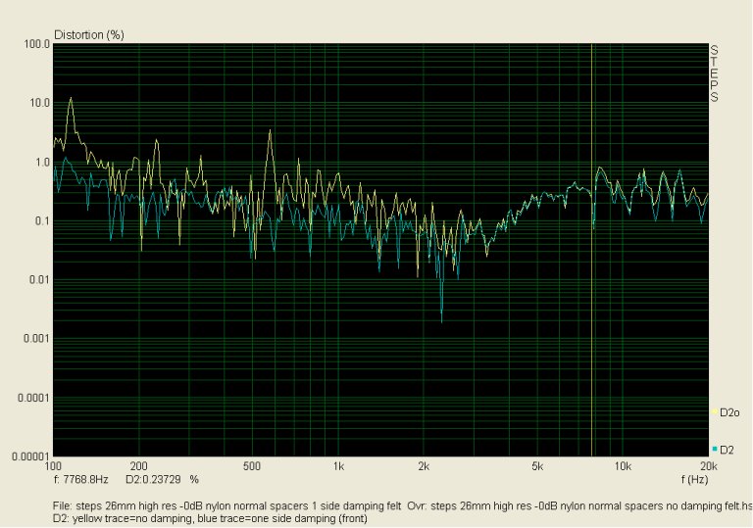
Task: Click the '0.001' y-axis value
Action: (x=36, y=338)
